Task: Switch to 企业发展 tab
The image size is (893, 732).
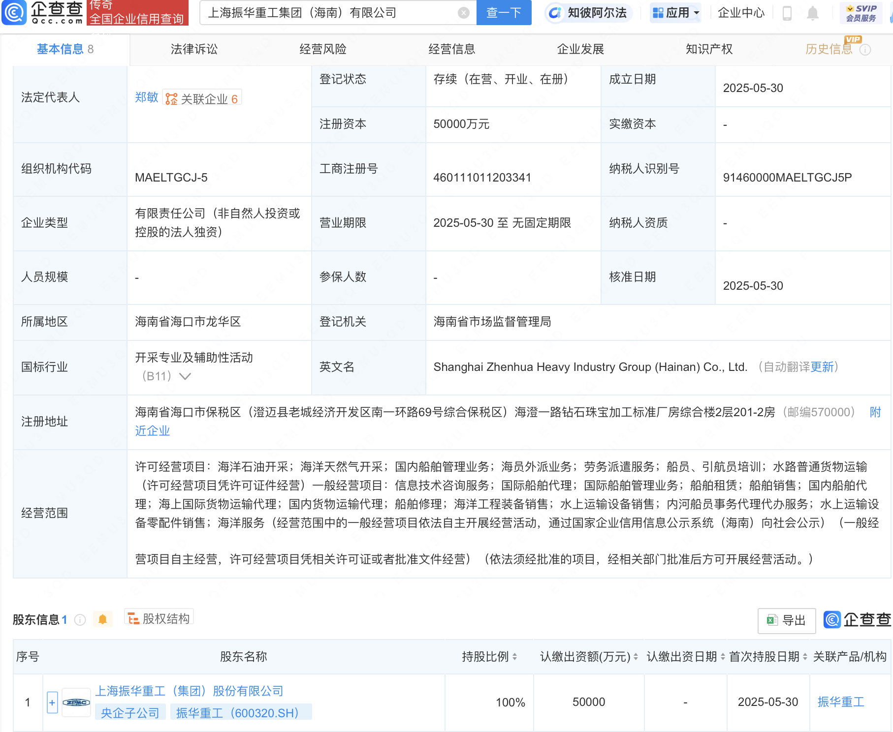Action: point(580,49)
